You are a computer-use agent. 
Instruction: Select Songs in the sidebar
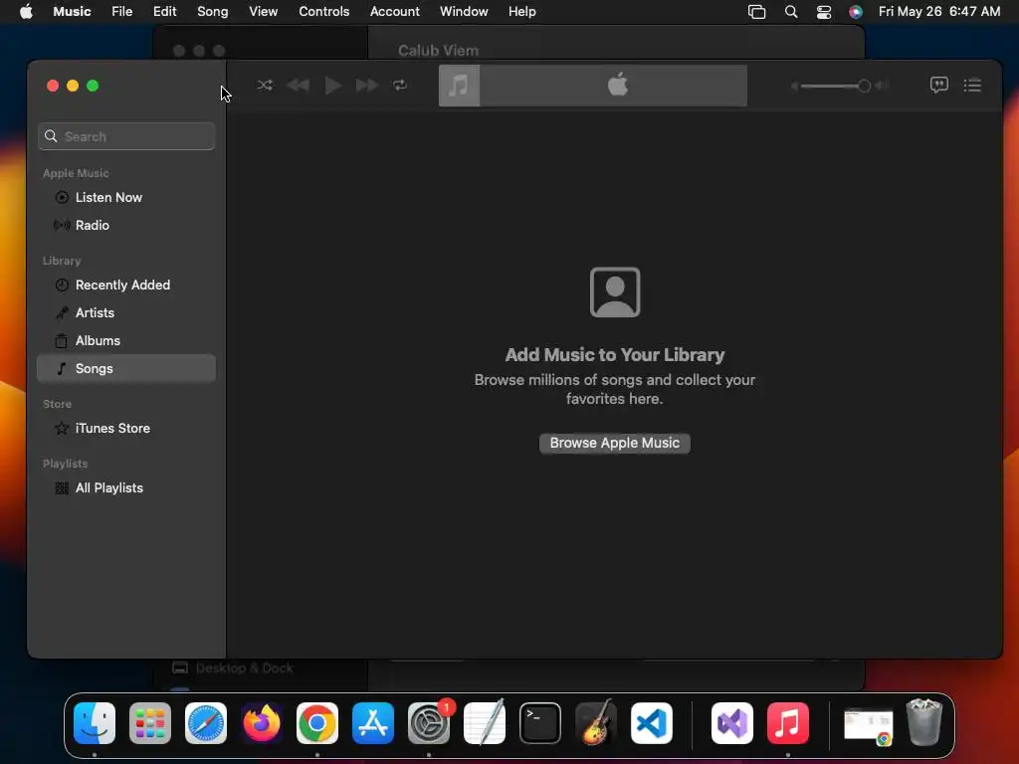[126, 368]
